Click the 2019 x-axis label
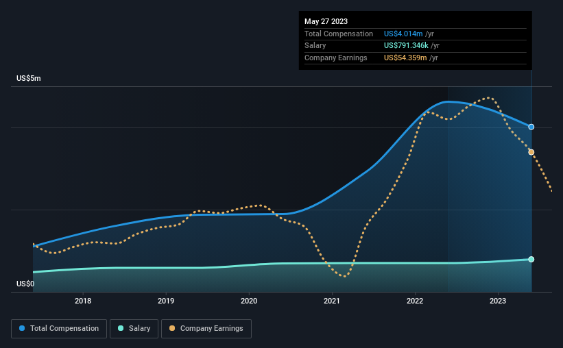Viewport: 563px width, 348px height. point(166,301)
